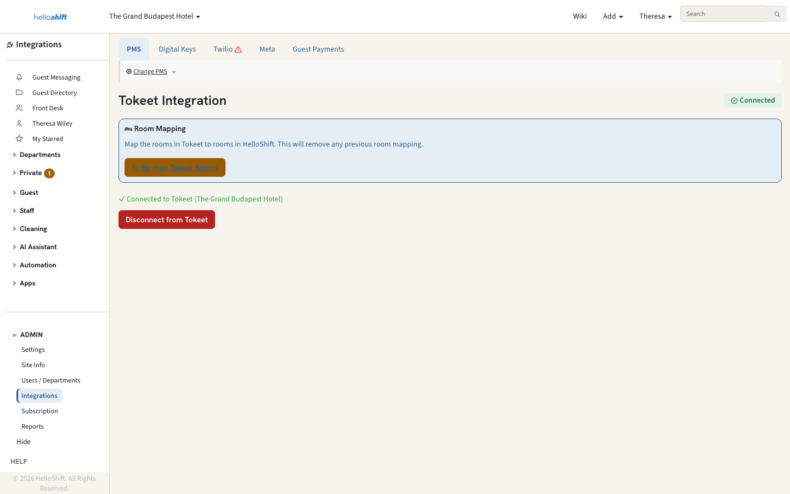Screen dimensions: 790x494
Task: Expand the Change PMS chevron
Action: pyautogui.click(x=174, y=72)
